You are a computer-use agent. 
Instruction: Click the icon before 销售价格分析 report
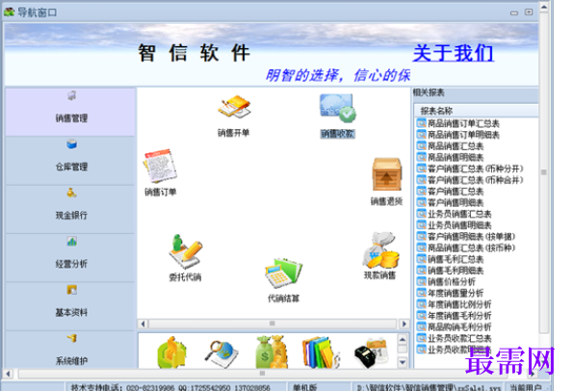click(x=422, y=282)
